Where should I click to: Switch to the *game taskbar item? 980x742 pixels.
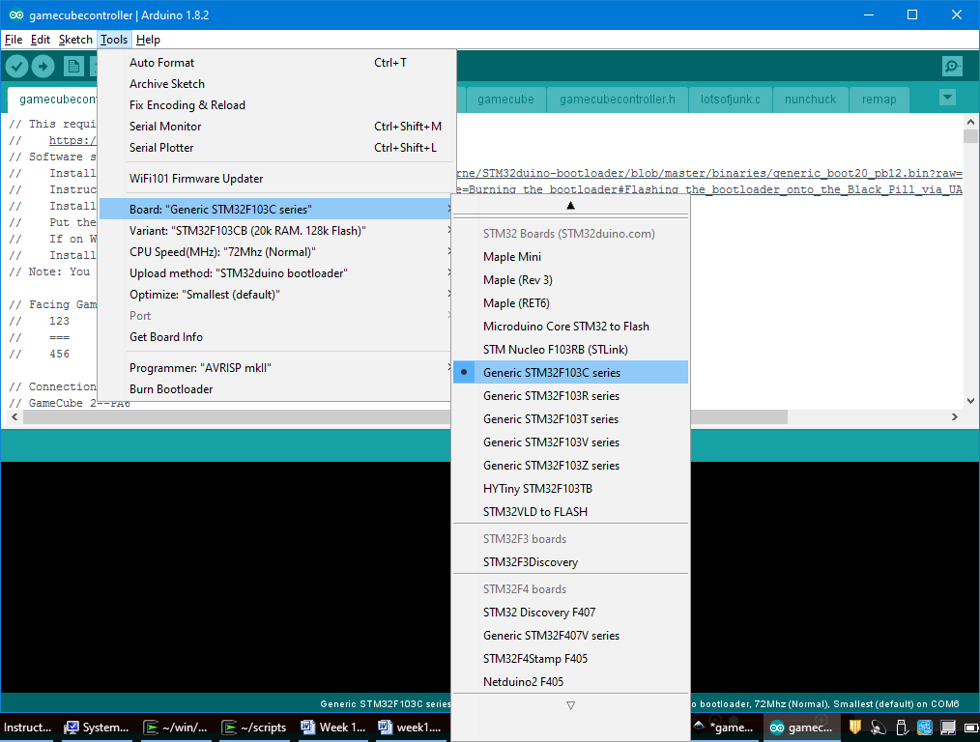(x=725, y=727)
